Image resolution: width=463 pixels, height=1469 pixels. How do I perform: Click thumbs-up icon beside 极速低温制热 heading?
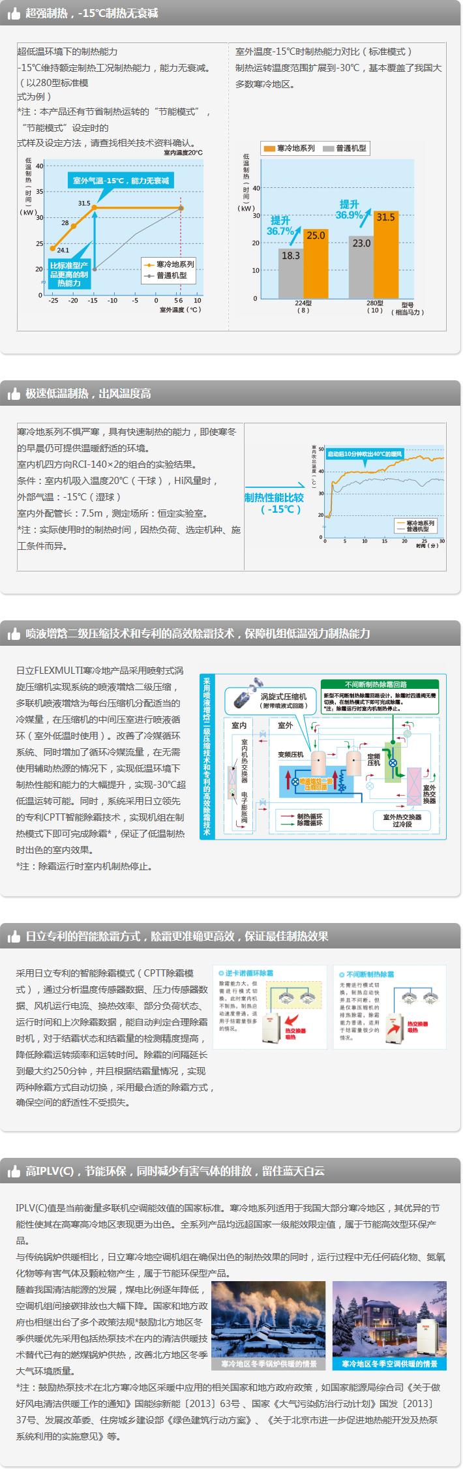14,394
